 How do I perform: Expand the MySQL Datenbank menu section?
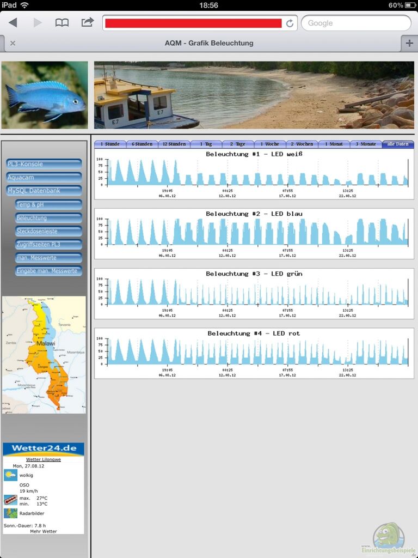44,191
